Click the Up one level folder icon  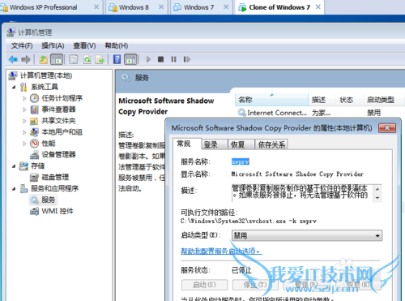click(43, 59)
